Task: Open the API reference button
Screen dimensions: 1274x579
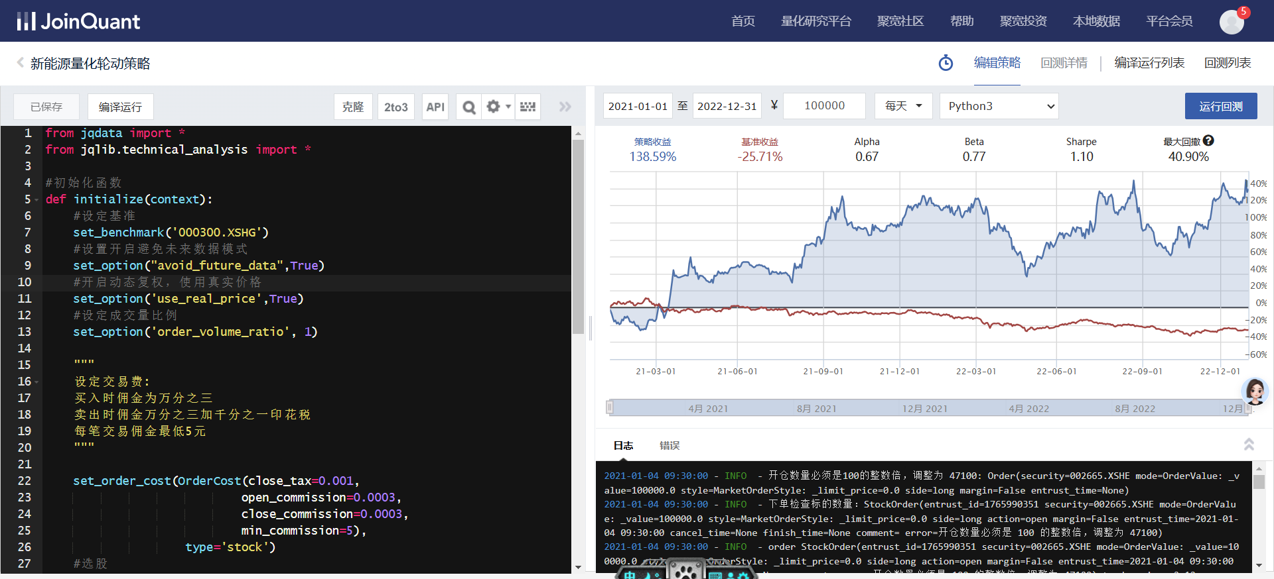Action: [435, 107]
